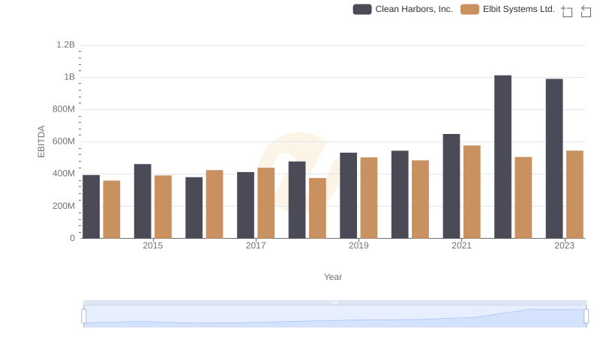Toggle Elbit Systems Ltd. legend series
Image resolution: width=600 pixels, height=345 pixels.
[508, 9]
